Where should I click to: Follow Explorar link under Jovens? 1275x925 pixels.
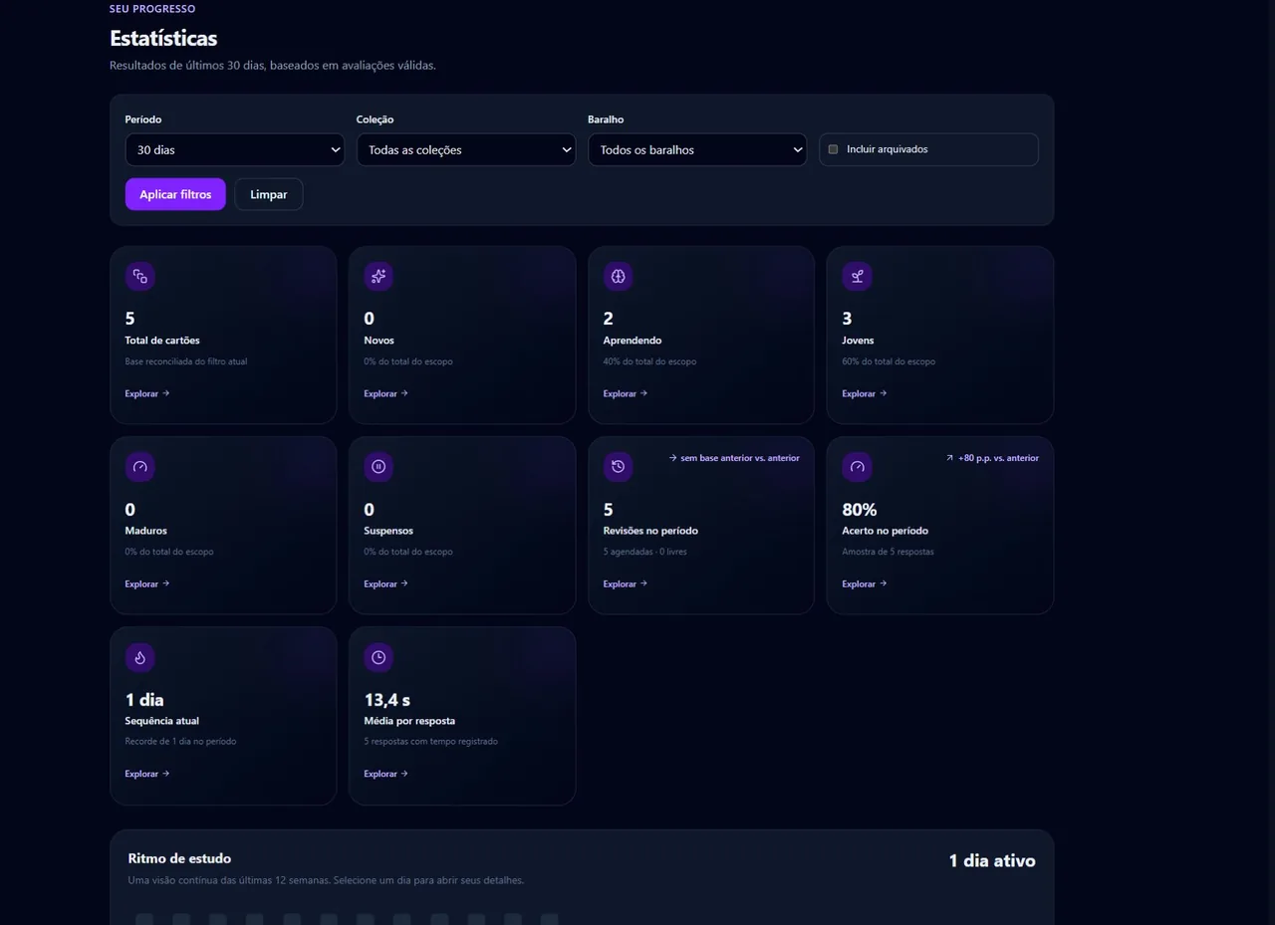[865, 393]
